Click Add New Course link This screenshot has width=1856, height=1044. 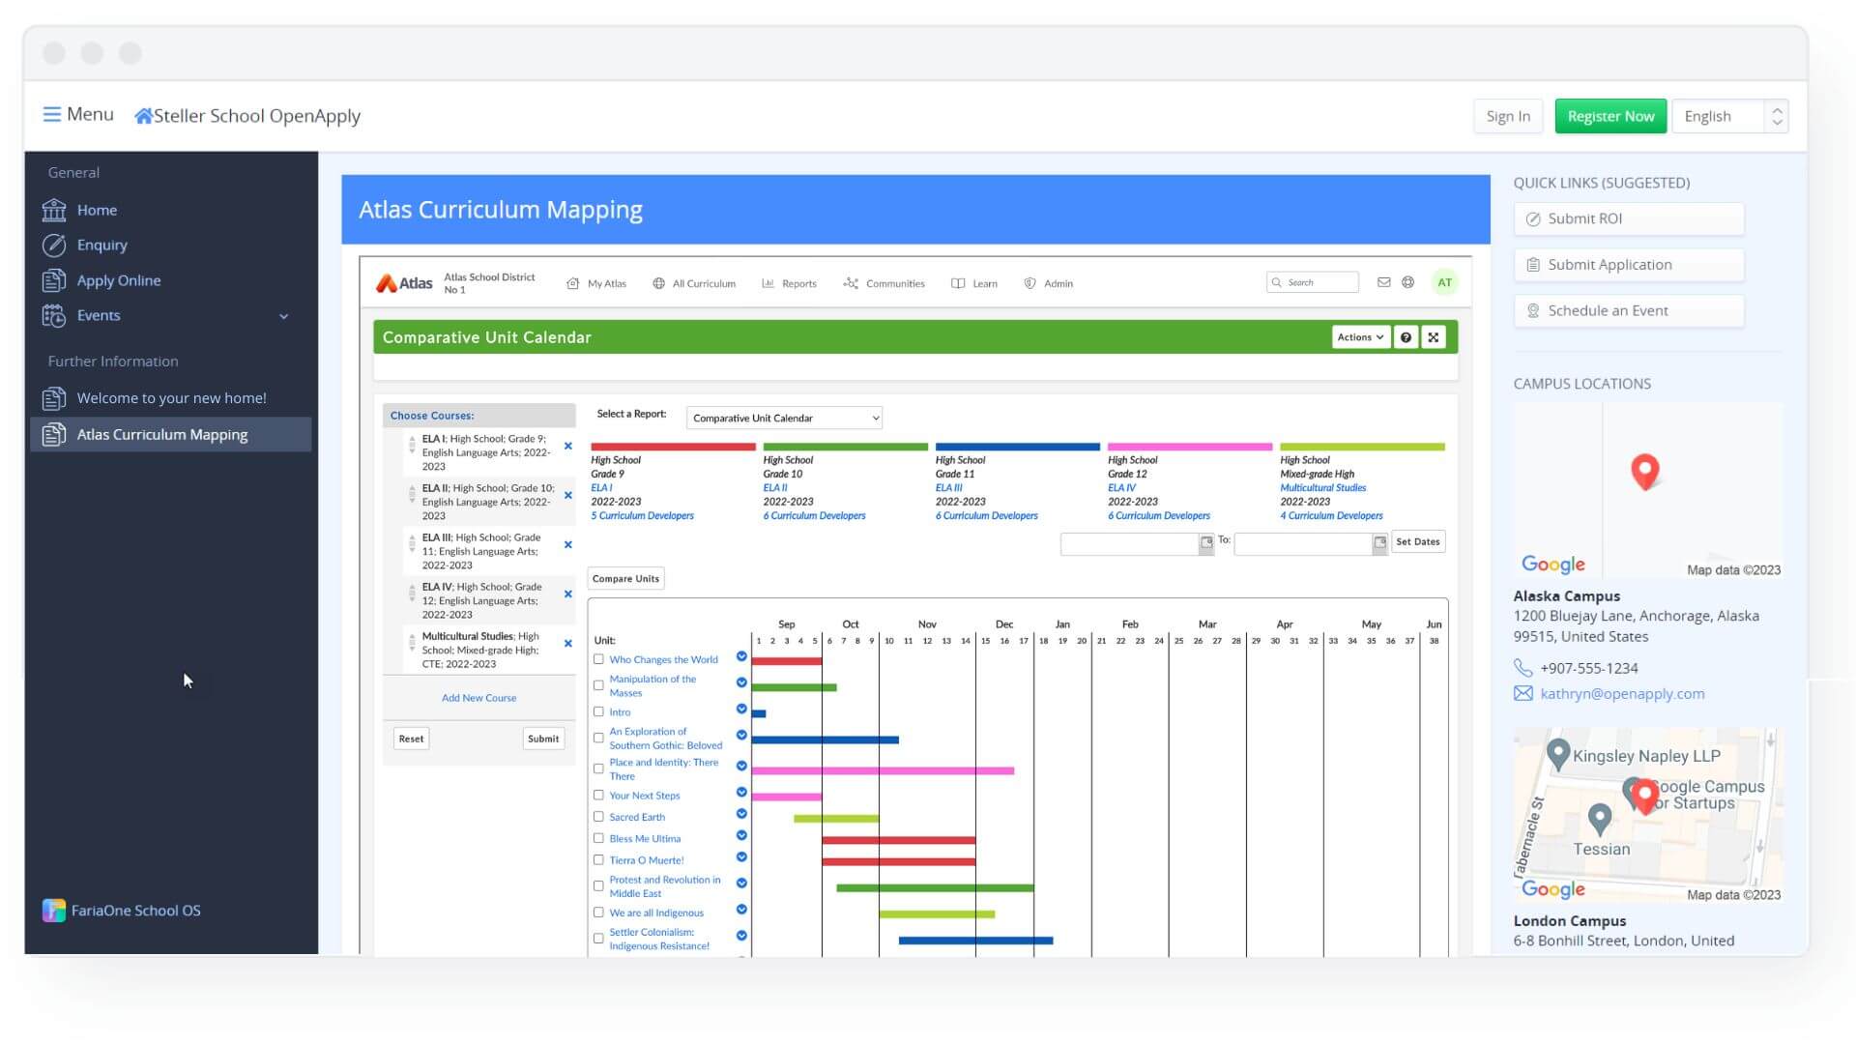coord(478,698)
